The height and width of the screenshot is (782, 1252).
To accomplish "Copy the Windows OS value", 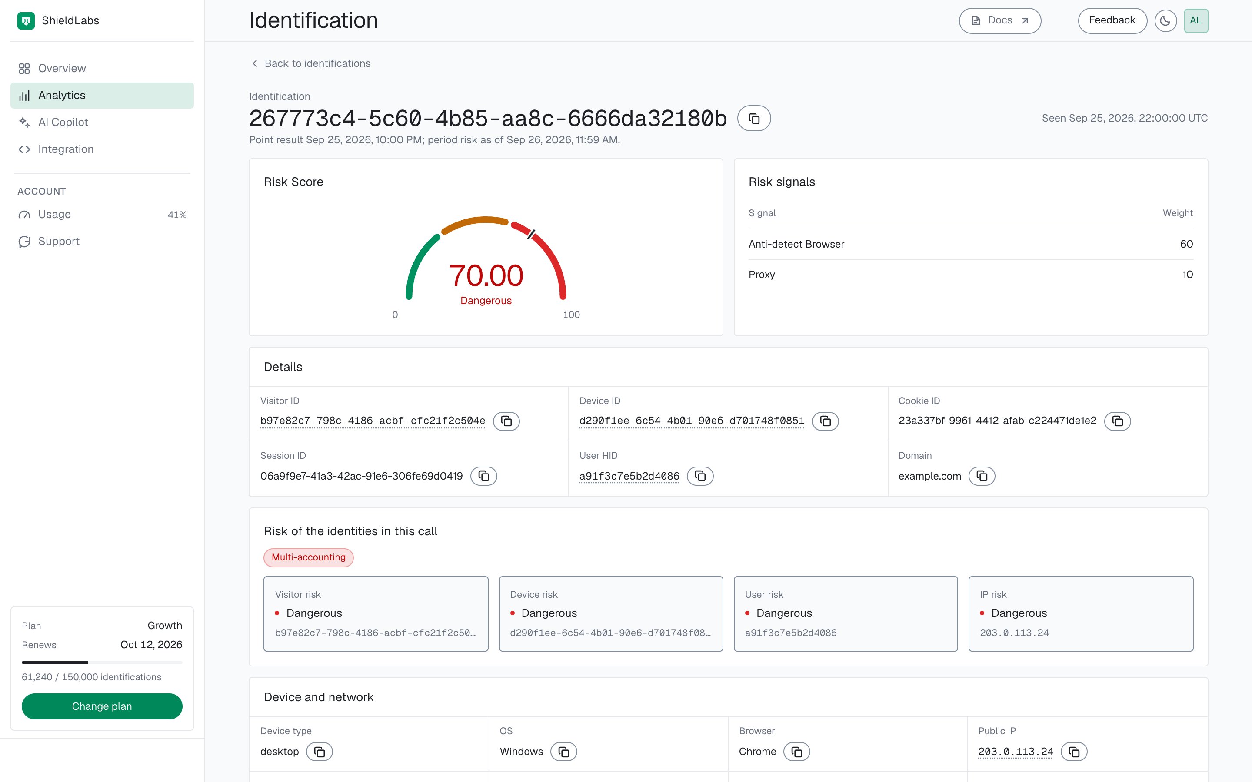I will pyautogui.click(x=563, y=752).
